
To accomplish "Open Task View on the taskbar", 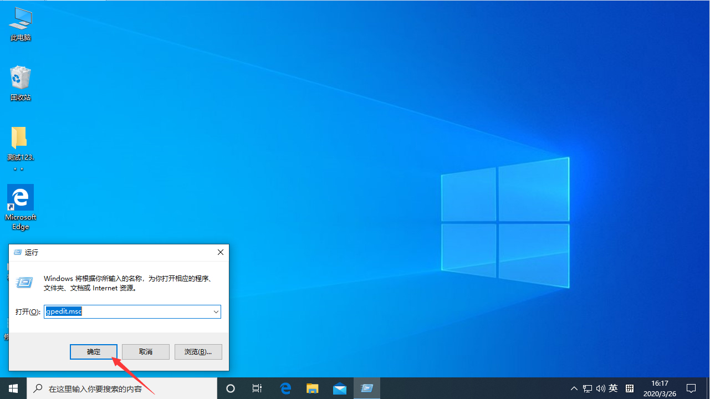I will (x=257, y=388).
